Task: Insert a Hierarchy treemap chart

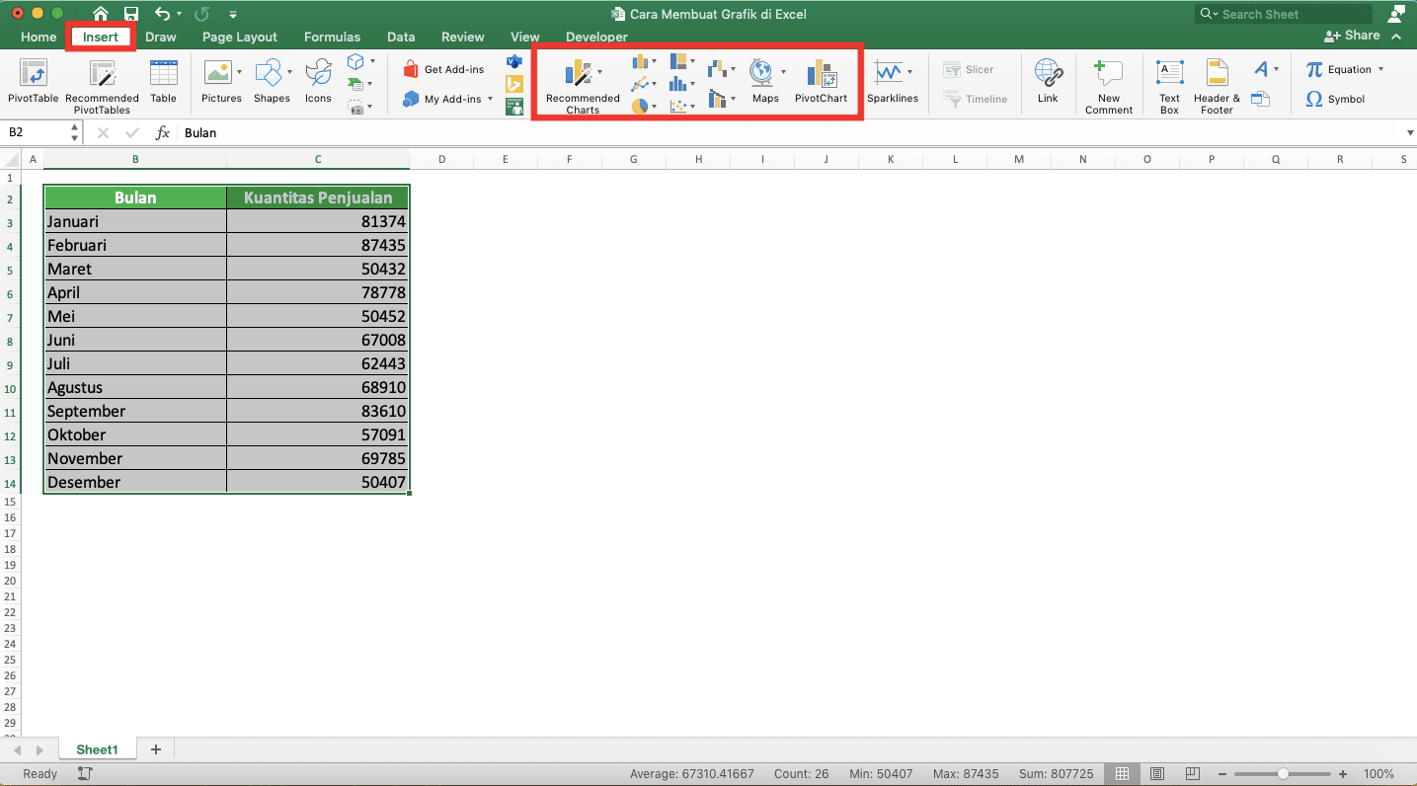Action: click(x=678, y=62)
